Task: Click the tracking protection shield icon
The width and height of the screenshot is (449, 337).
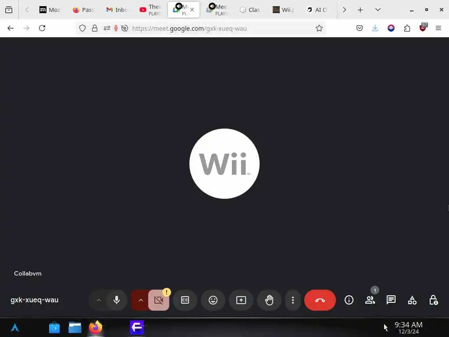Action: tap(82, 28)
